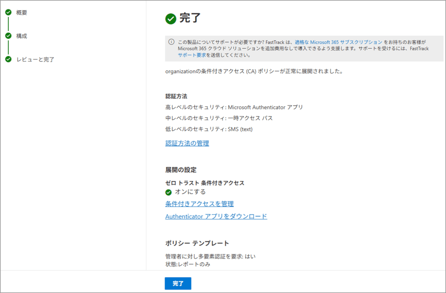Viewport: 446px width, 293px height.
Task: Go to the 構成 wizard step
Action: 22,36
